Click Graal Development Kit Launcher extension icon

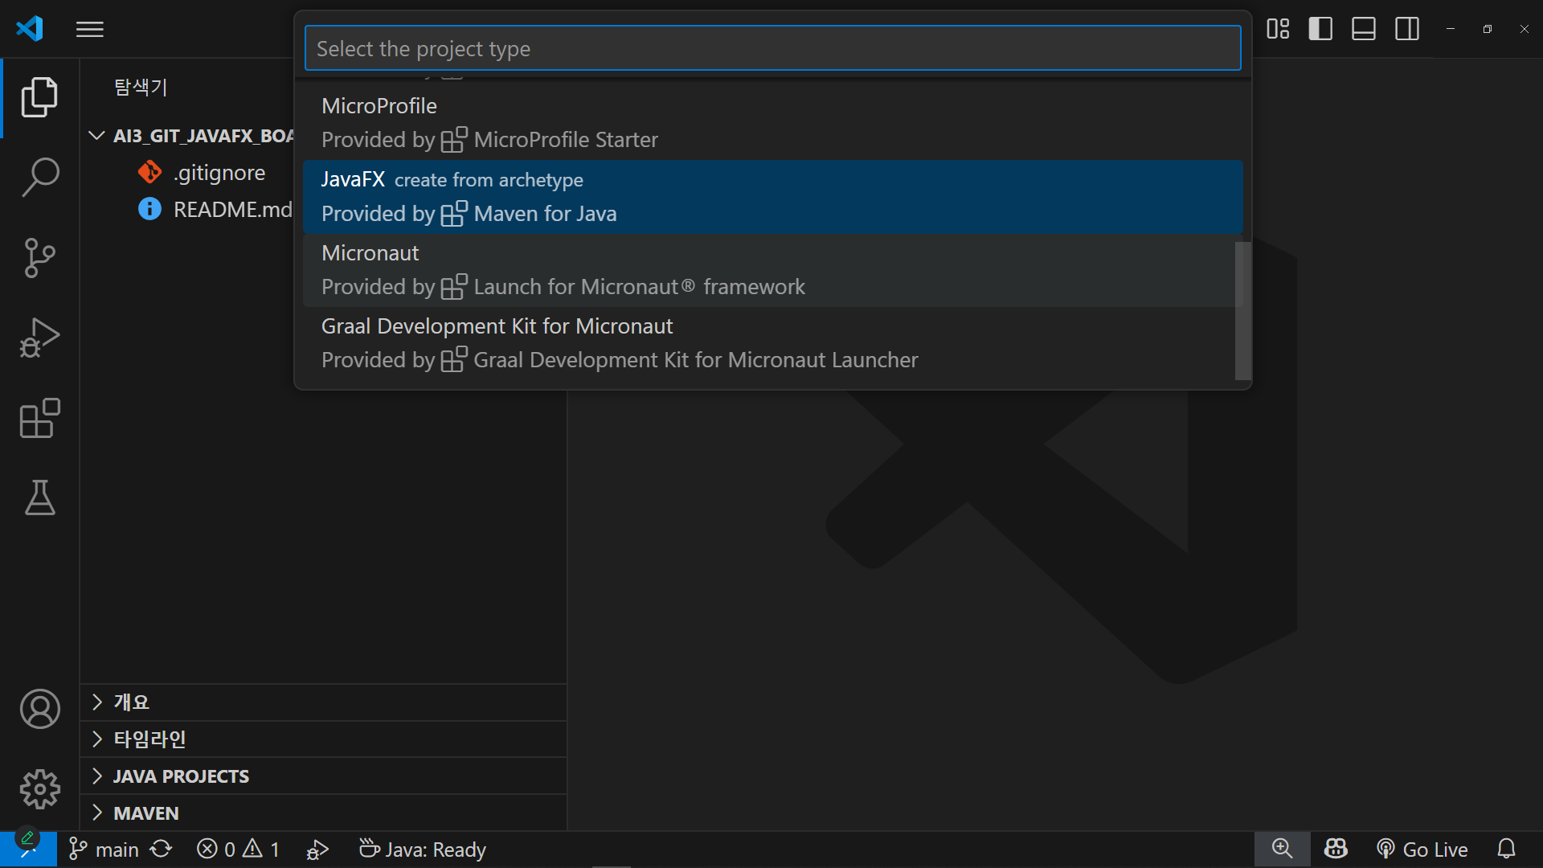454,360
